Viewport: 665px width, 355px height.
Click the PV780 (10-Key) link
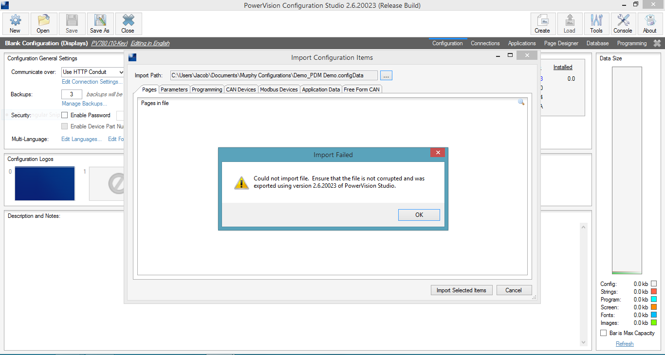point(110,43)
